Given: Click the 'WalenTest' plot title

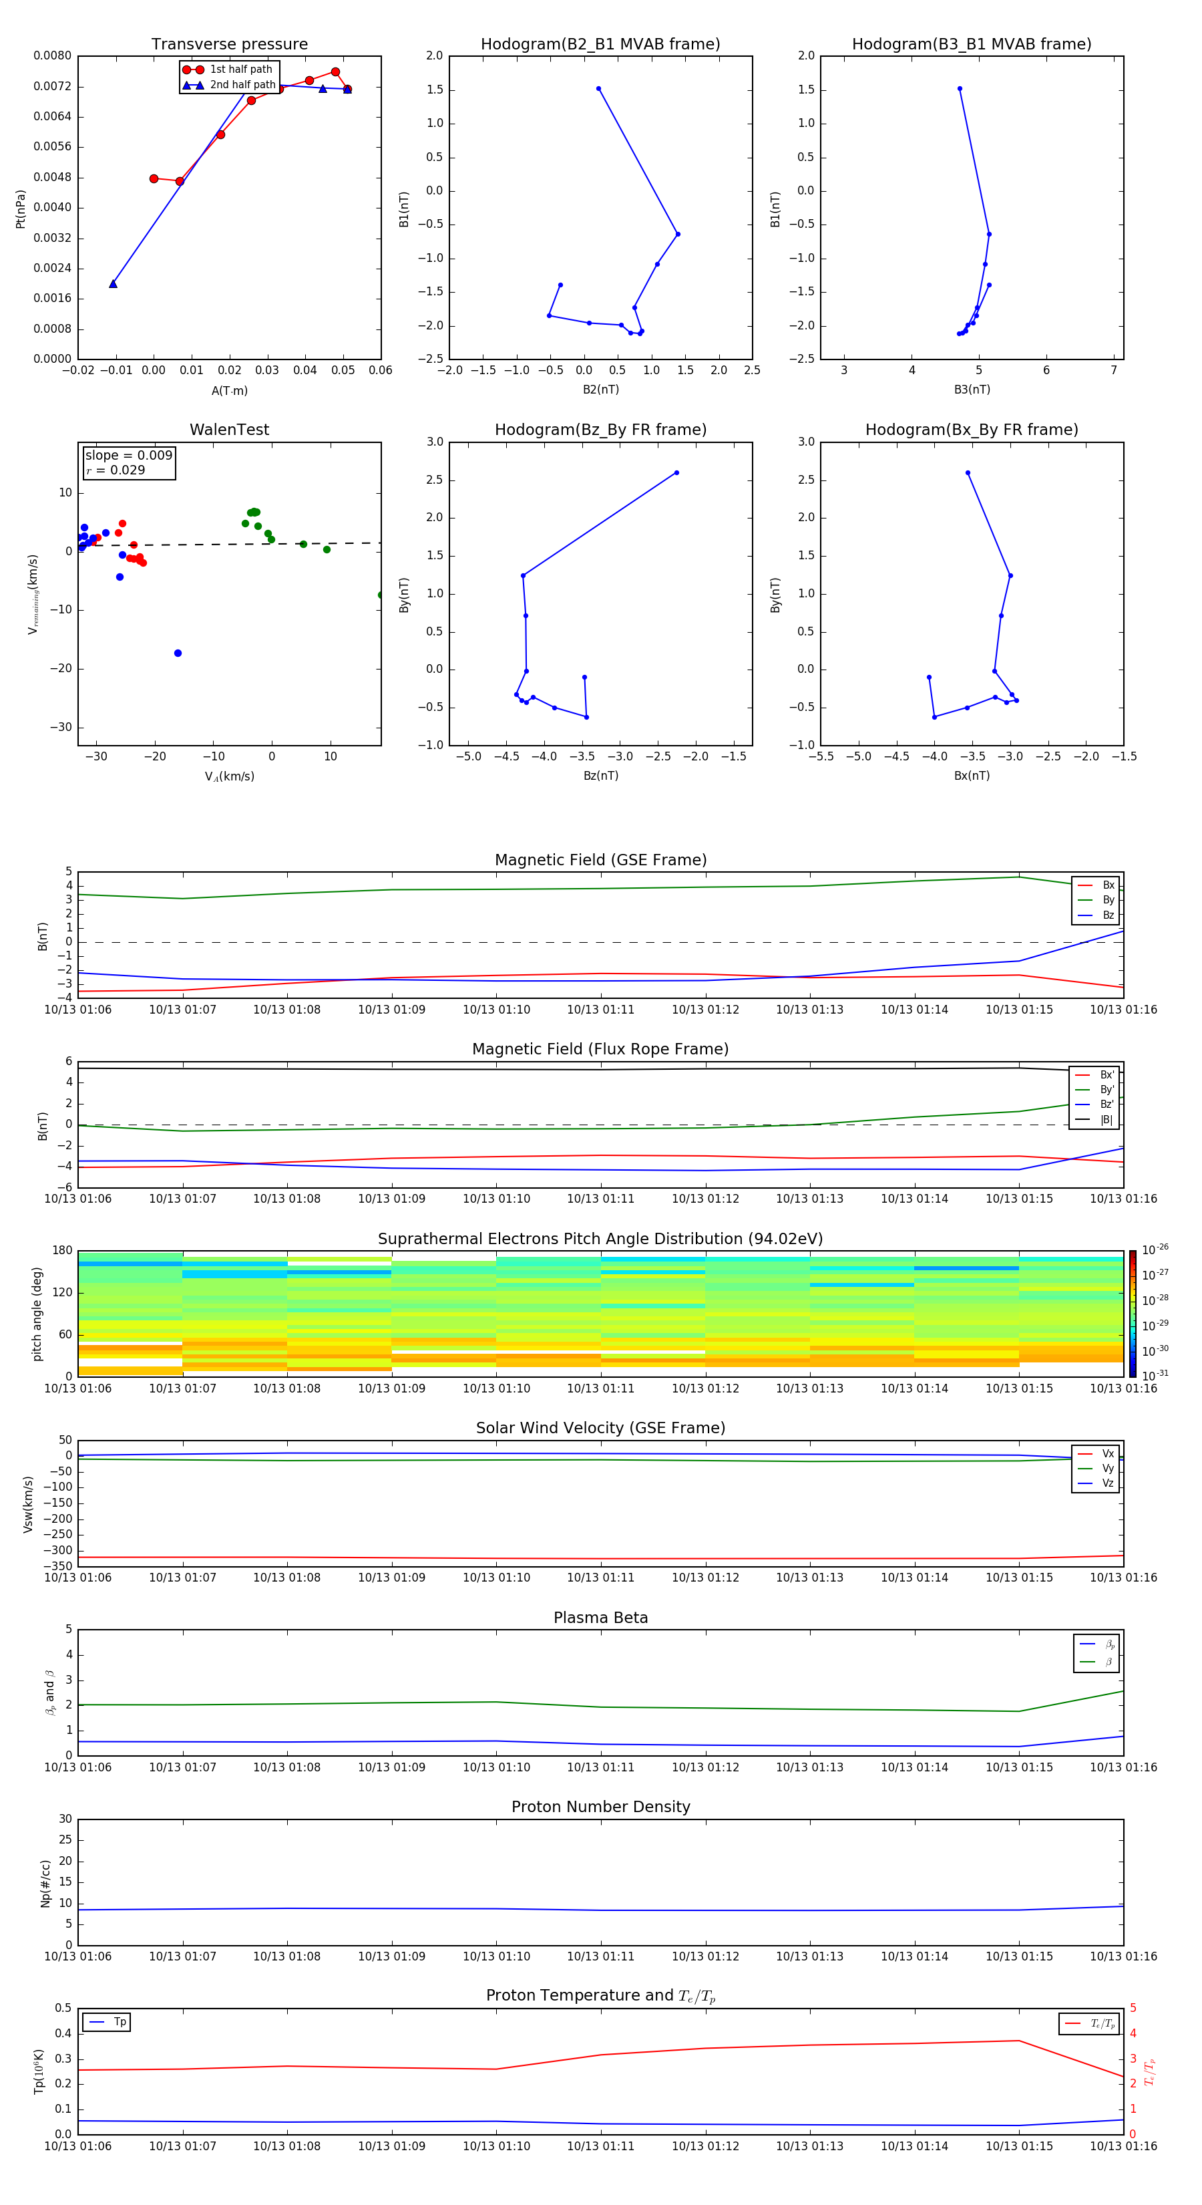Looking at the screenshot, I should tap(229, 430).
